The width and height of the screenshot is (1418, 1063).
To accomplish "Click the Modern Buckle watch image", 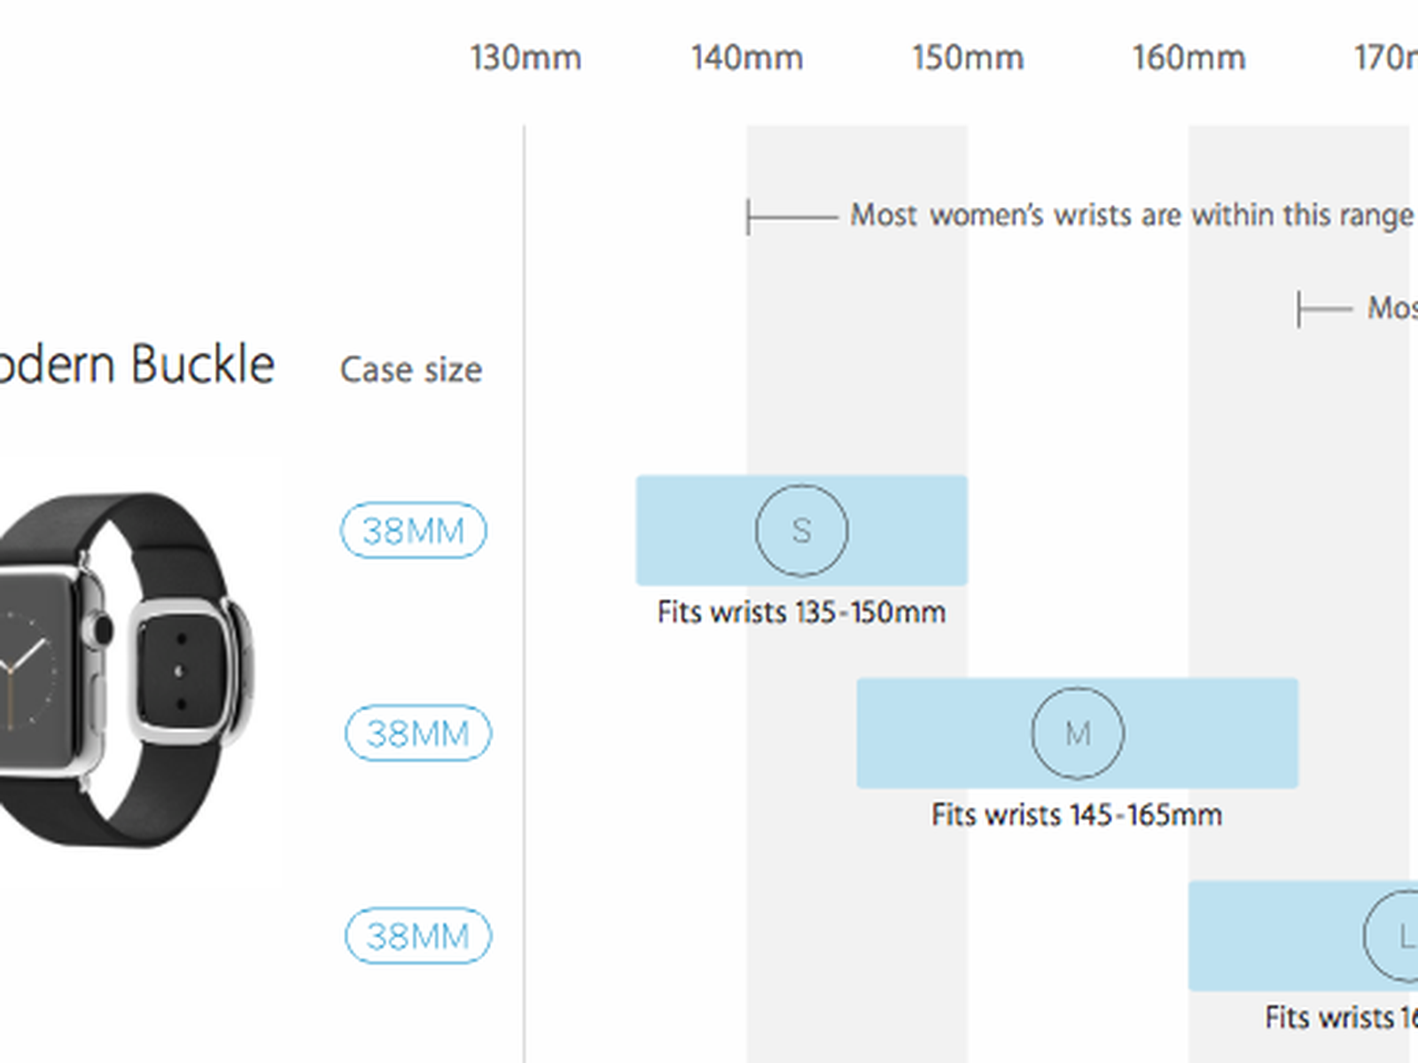I will pos(124,669).
